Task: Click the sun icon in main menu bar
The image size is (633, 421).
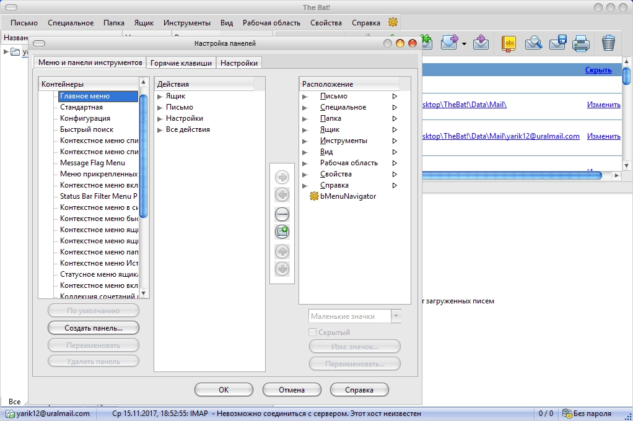Action: coord(393,22)
